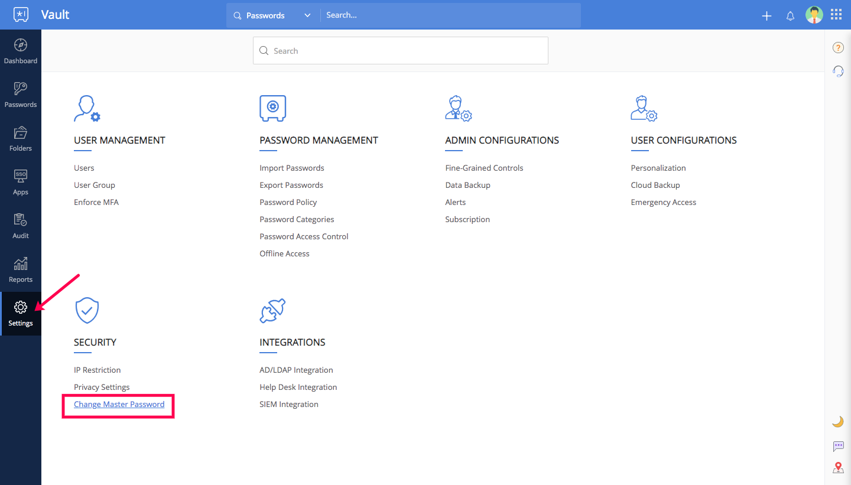Open the Change Master Password link

click(x=119, y=404)
